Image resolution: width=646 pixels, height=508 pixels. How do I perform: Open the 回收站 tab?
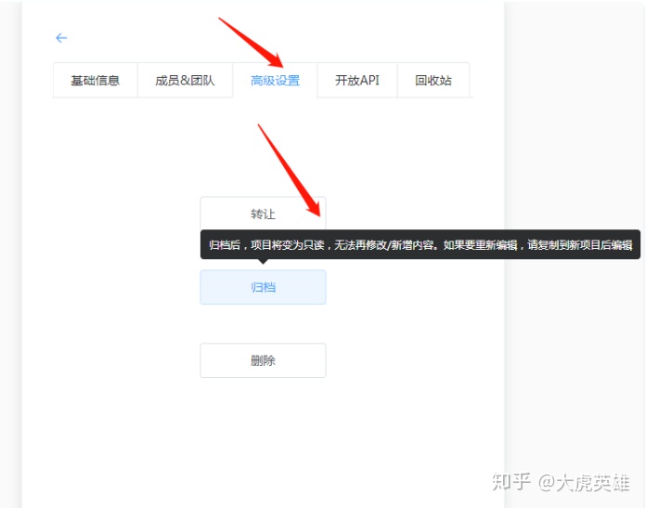[433, 81]
